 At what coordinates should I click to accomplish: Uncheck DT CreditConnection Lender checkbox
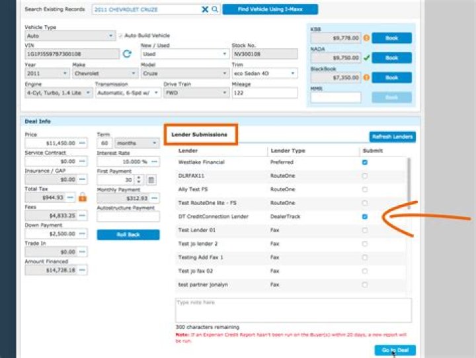[365, 216]
